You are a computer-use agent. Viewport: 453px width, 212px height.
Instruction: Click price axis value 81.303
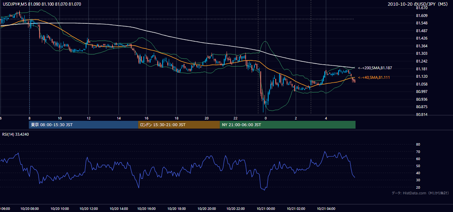click(421, 53)
